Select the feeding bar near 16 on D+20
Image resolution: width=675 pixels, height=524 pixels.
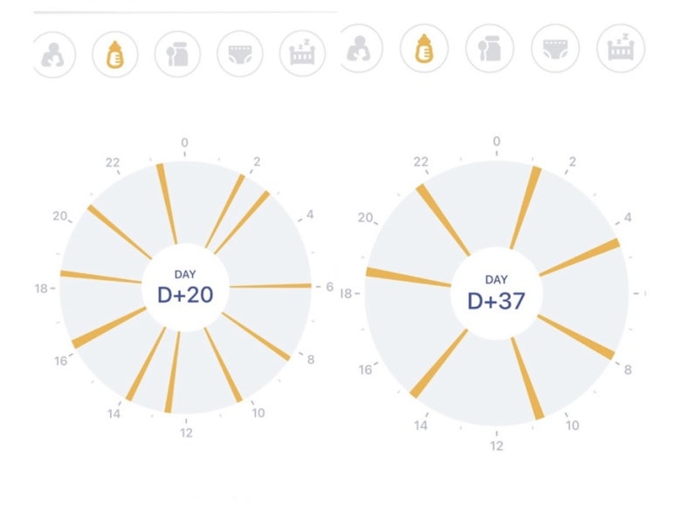click(109, 328)
